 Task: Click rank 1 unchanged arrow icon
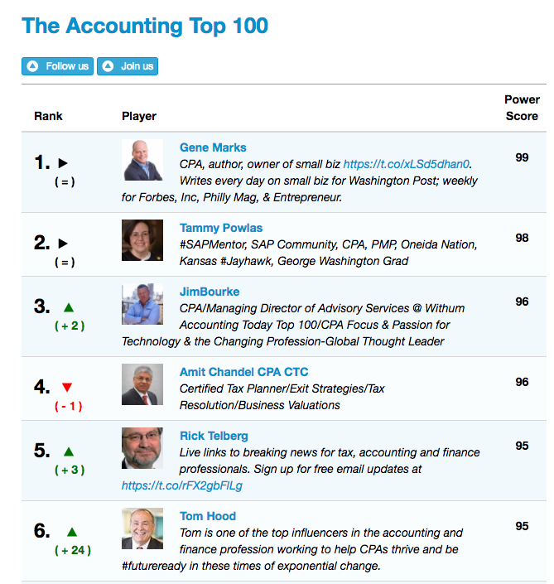click(x=63, y=163)
